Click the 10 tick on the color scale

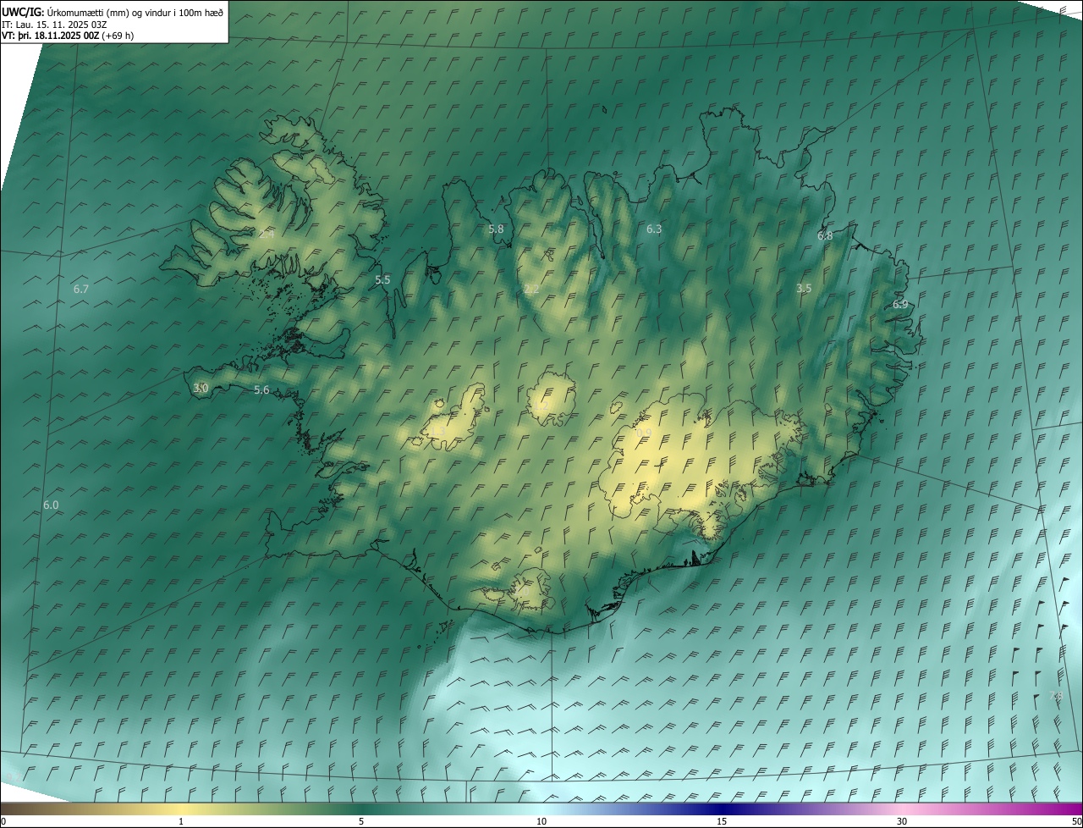[x=541, y=822]
